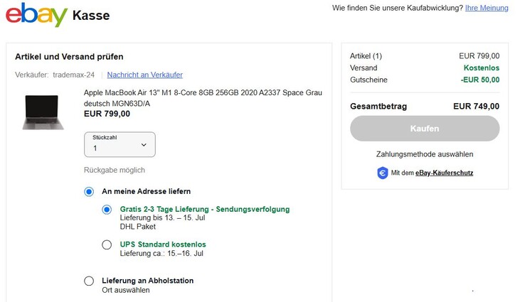The image size is (525, 302).
Task: Choose Gratis 2-3 Tage Lieferung DHL option
Action: pos(107,210)
